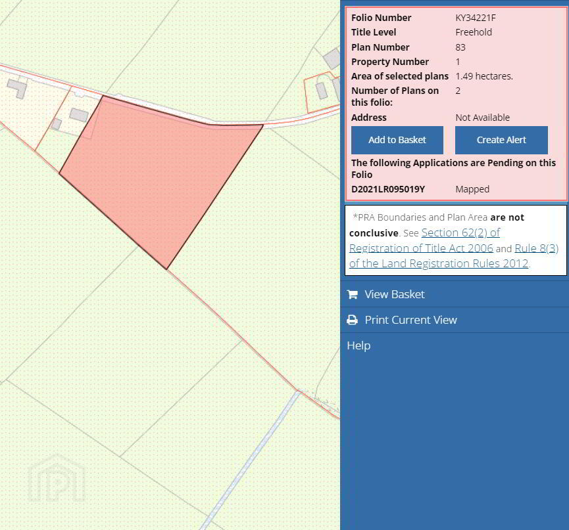Open Rule 8(3) Land Registration Rules link
569x530 pixels.
(x=454, y=255)
